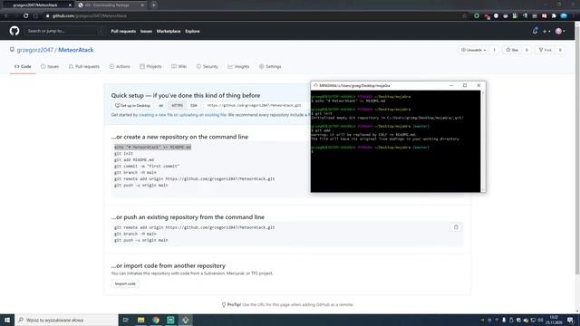This screenshot has height=326, width=580.
Task: Open the Projects tab
Action: pyautogui.click(x=151, y=66)
